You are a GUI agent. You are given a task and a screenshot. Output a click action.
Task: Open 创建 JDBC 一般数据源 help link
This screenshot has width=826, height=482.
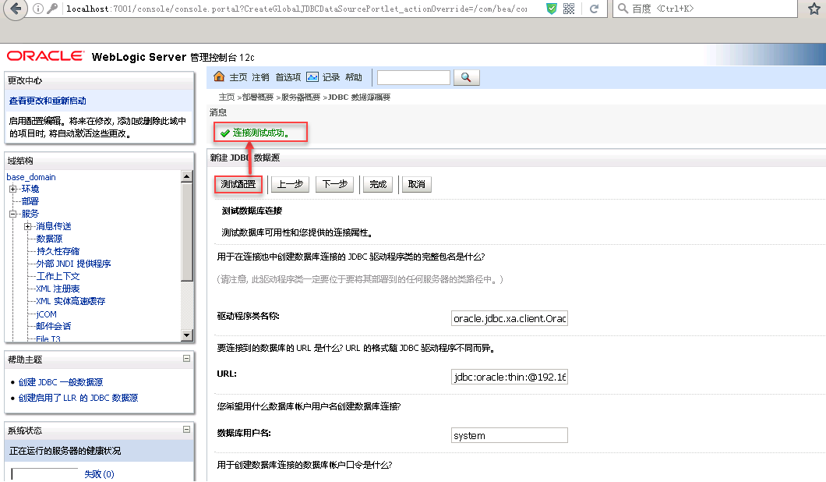click(x=61, y=382)
